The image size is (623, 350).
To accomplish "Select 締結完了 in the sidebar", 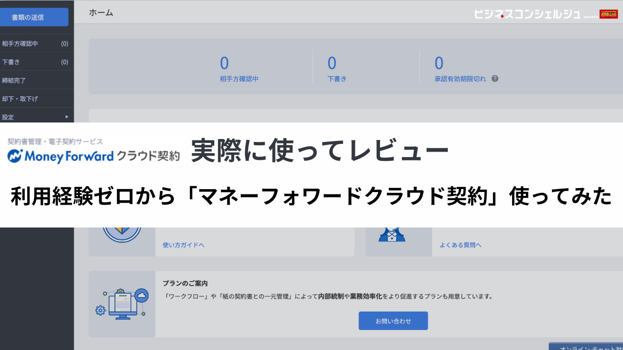I will 34,80.
